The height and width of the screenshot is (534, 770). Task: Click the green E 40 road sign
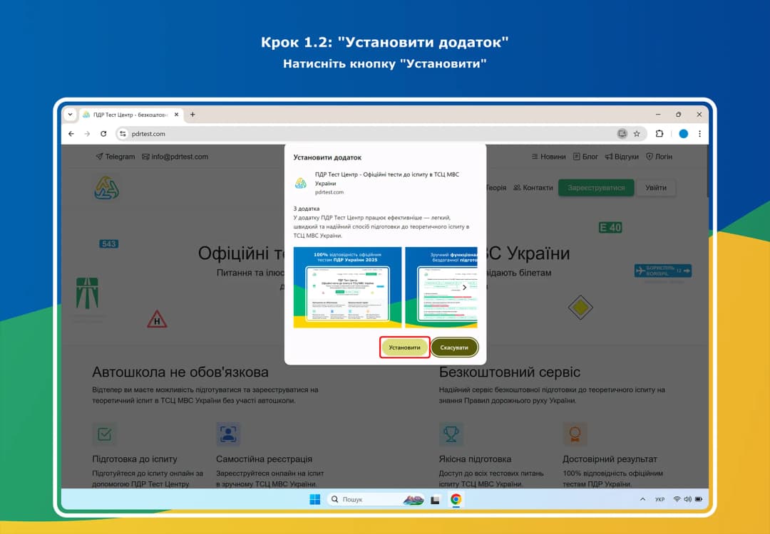click(x=610, y=228)
